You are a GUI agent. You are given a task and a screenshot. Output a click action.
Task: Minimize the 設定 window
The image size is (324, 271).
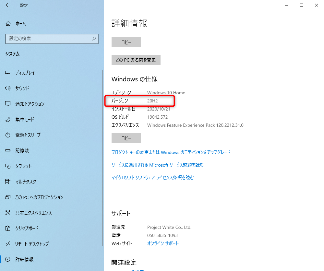[287, 5]
